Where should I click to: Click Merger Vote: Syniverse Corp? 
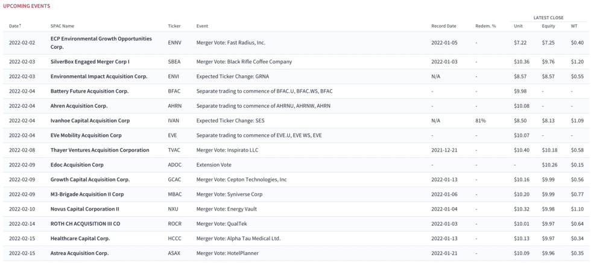tap(229, 194)
